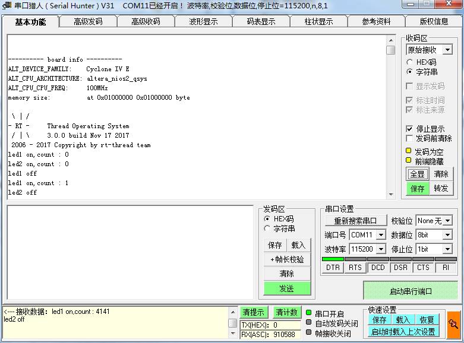Click the 启动串行端口 button
The height and width of the screenshot is (343, 464).
(411, 291)
